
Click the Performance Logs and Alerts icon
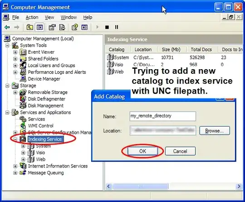[x=23, y=72]
